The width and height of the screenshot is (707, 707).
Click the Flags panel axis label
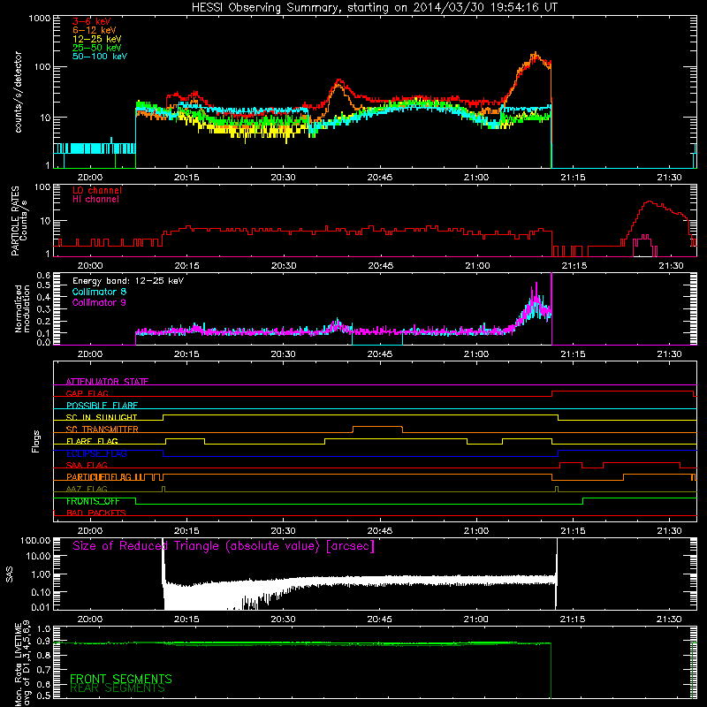coord(36,441)
